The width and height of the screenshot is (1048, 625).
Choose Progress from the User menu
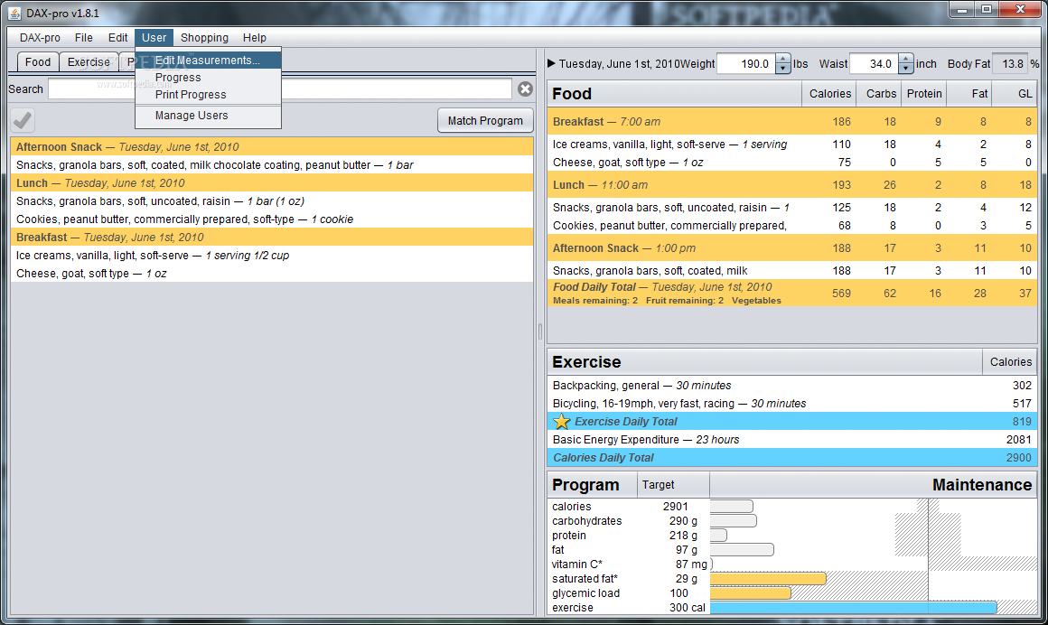[x=208, y=78]
